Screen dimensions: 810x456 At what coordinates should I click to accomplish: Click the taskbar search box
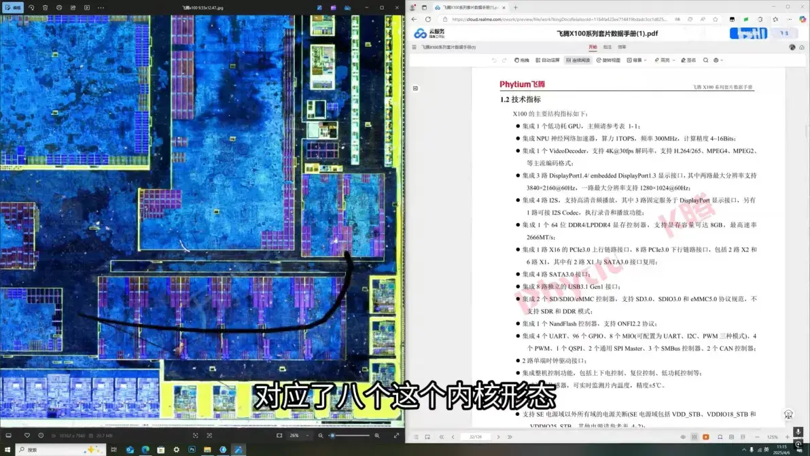[60, 450]
